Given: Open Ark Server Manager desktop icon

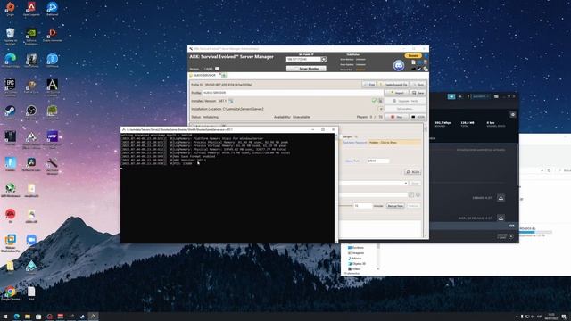Looking at the screenshot, I should [x=52, y=166].
